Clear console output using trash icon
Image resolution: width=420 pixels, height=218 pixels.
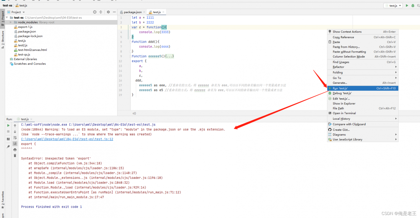click(15, 156)
